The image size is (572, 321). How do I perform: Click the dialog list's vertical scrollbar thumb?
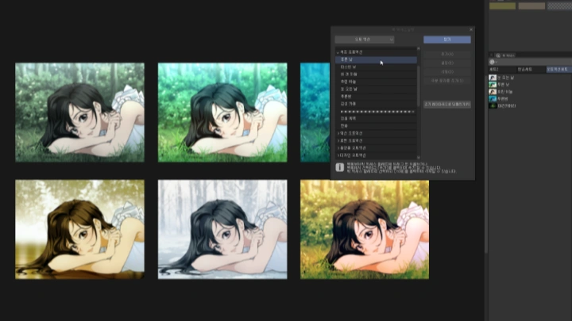click(419, 86)
